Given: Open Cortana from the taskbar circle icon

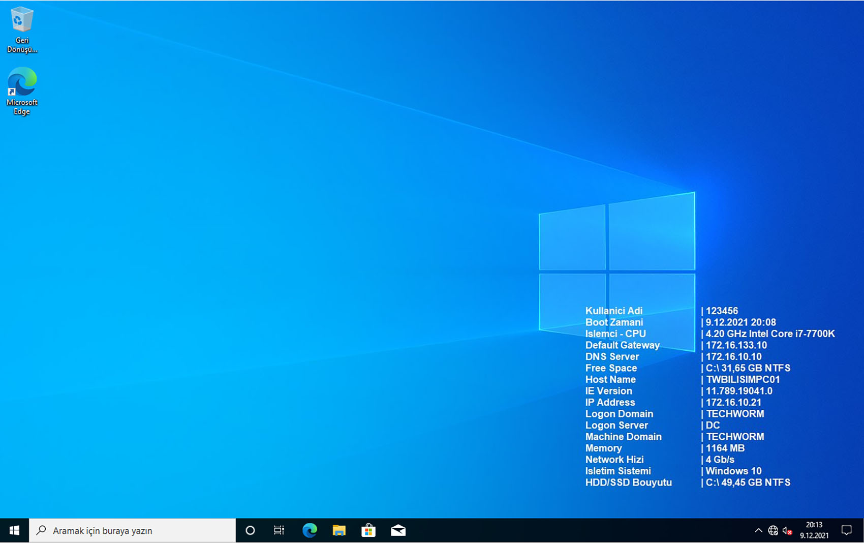Looking at the screenshot, I should coord(250,530).
